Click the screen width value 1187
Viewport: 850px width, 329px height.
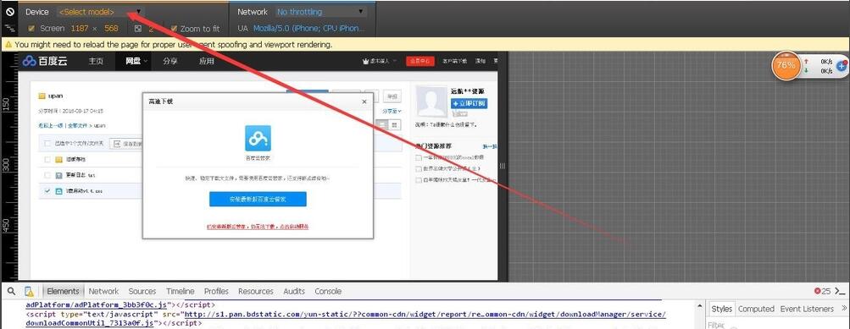[80, 28]
